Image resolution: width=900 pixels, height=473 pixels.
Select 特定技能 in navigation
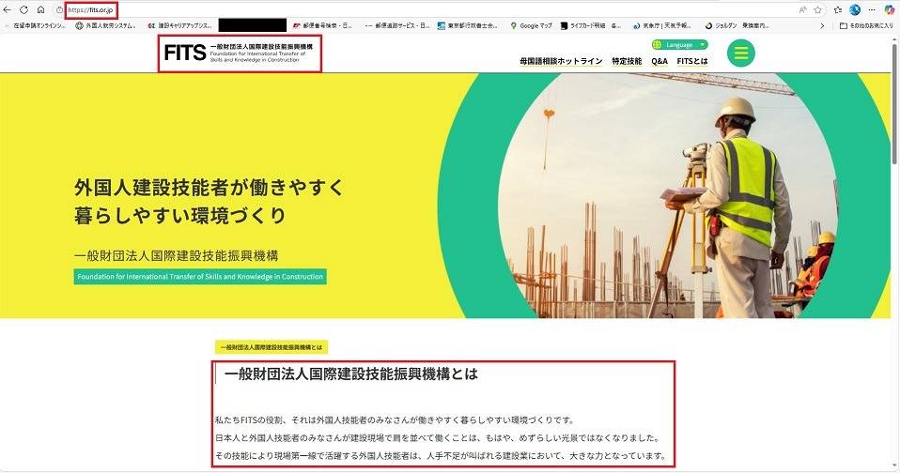627,61
